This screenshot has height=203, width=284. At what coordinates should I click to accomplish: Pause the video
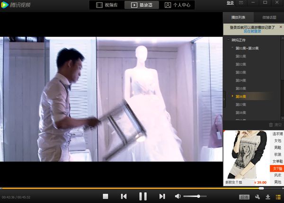click(143, 196)
